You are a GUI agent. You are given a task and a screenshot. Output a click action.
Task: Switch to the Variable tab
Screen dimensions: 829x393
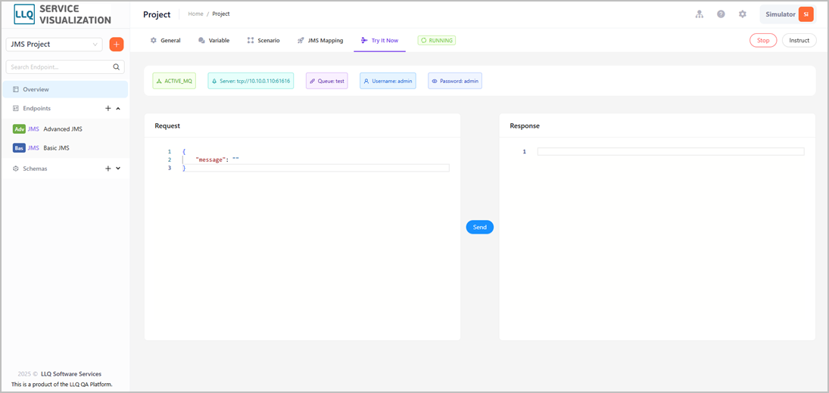[213, 40]
